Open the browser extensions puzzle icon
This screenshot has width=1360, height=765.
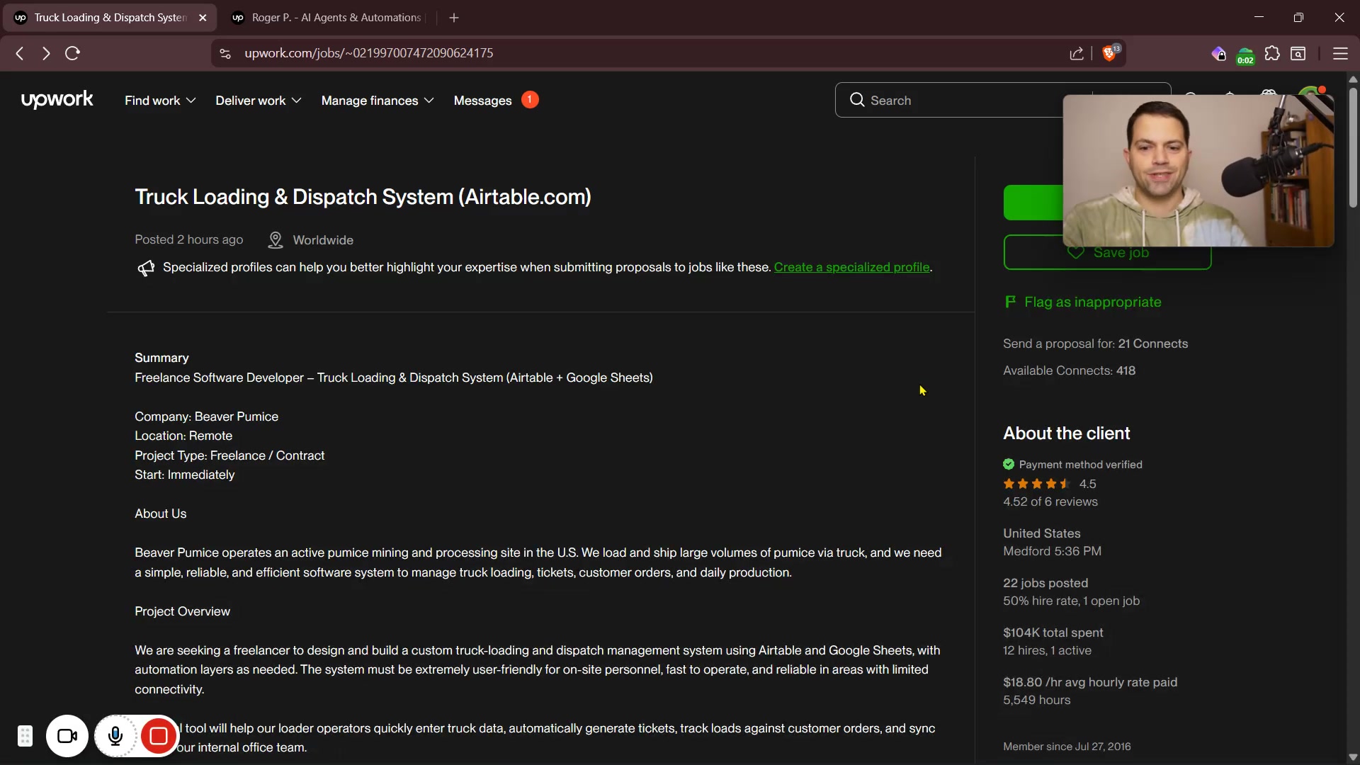(1272, 54)
